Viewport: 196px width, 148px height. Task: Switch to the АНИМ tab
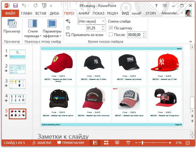[84, 13]
